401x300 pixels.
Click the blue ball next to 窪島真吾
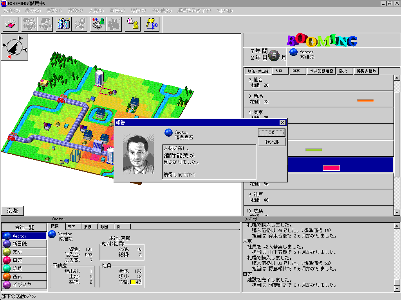click(168, 133)
